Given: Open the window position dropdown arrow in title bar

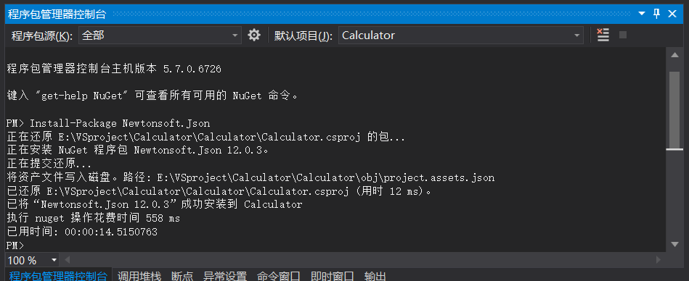Looking at the screenshot, I should [x=642, y=14].
